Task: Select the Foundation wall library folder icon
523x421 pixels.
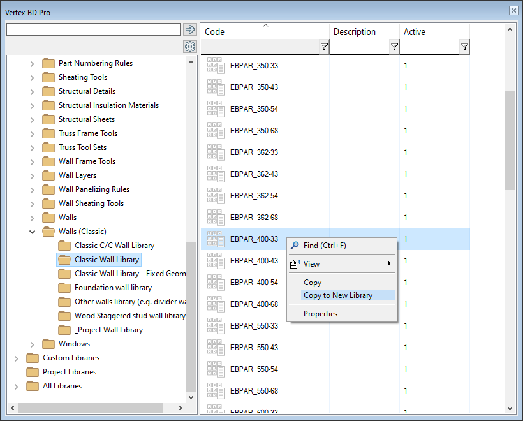Action: 64,288
